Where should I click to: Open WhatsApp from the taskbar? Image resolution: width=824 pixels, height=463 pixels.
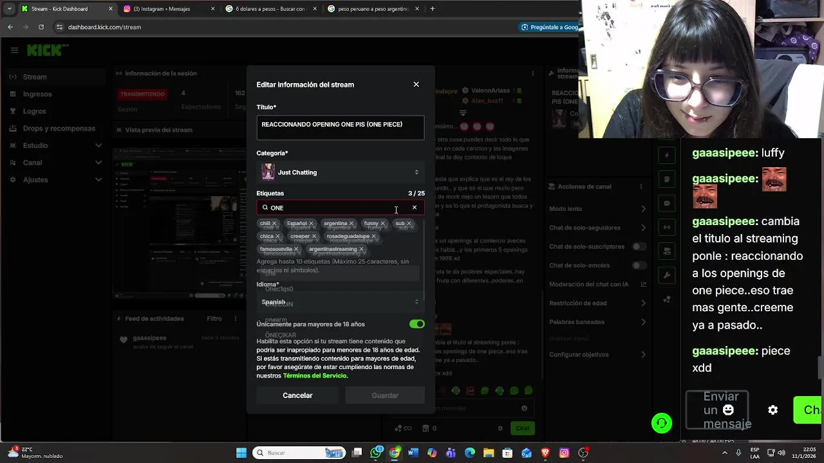pos(376,453)
